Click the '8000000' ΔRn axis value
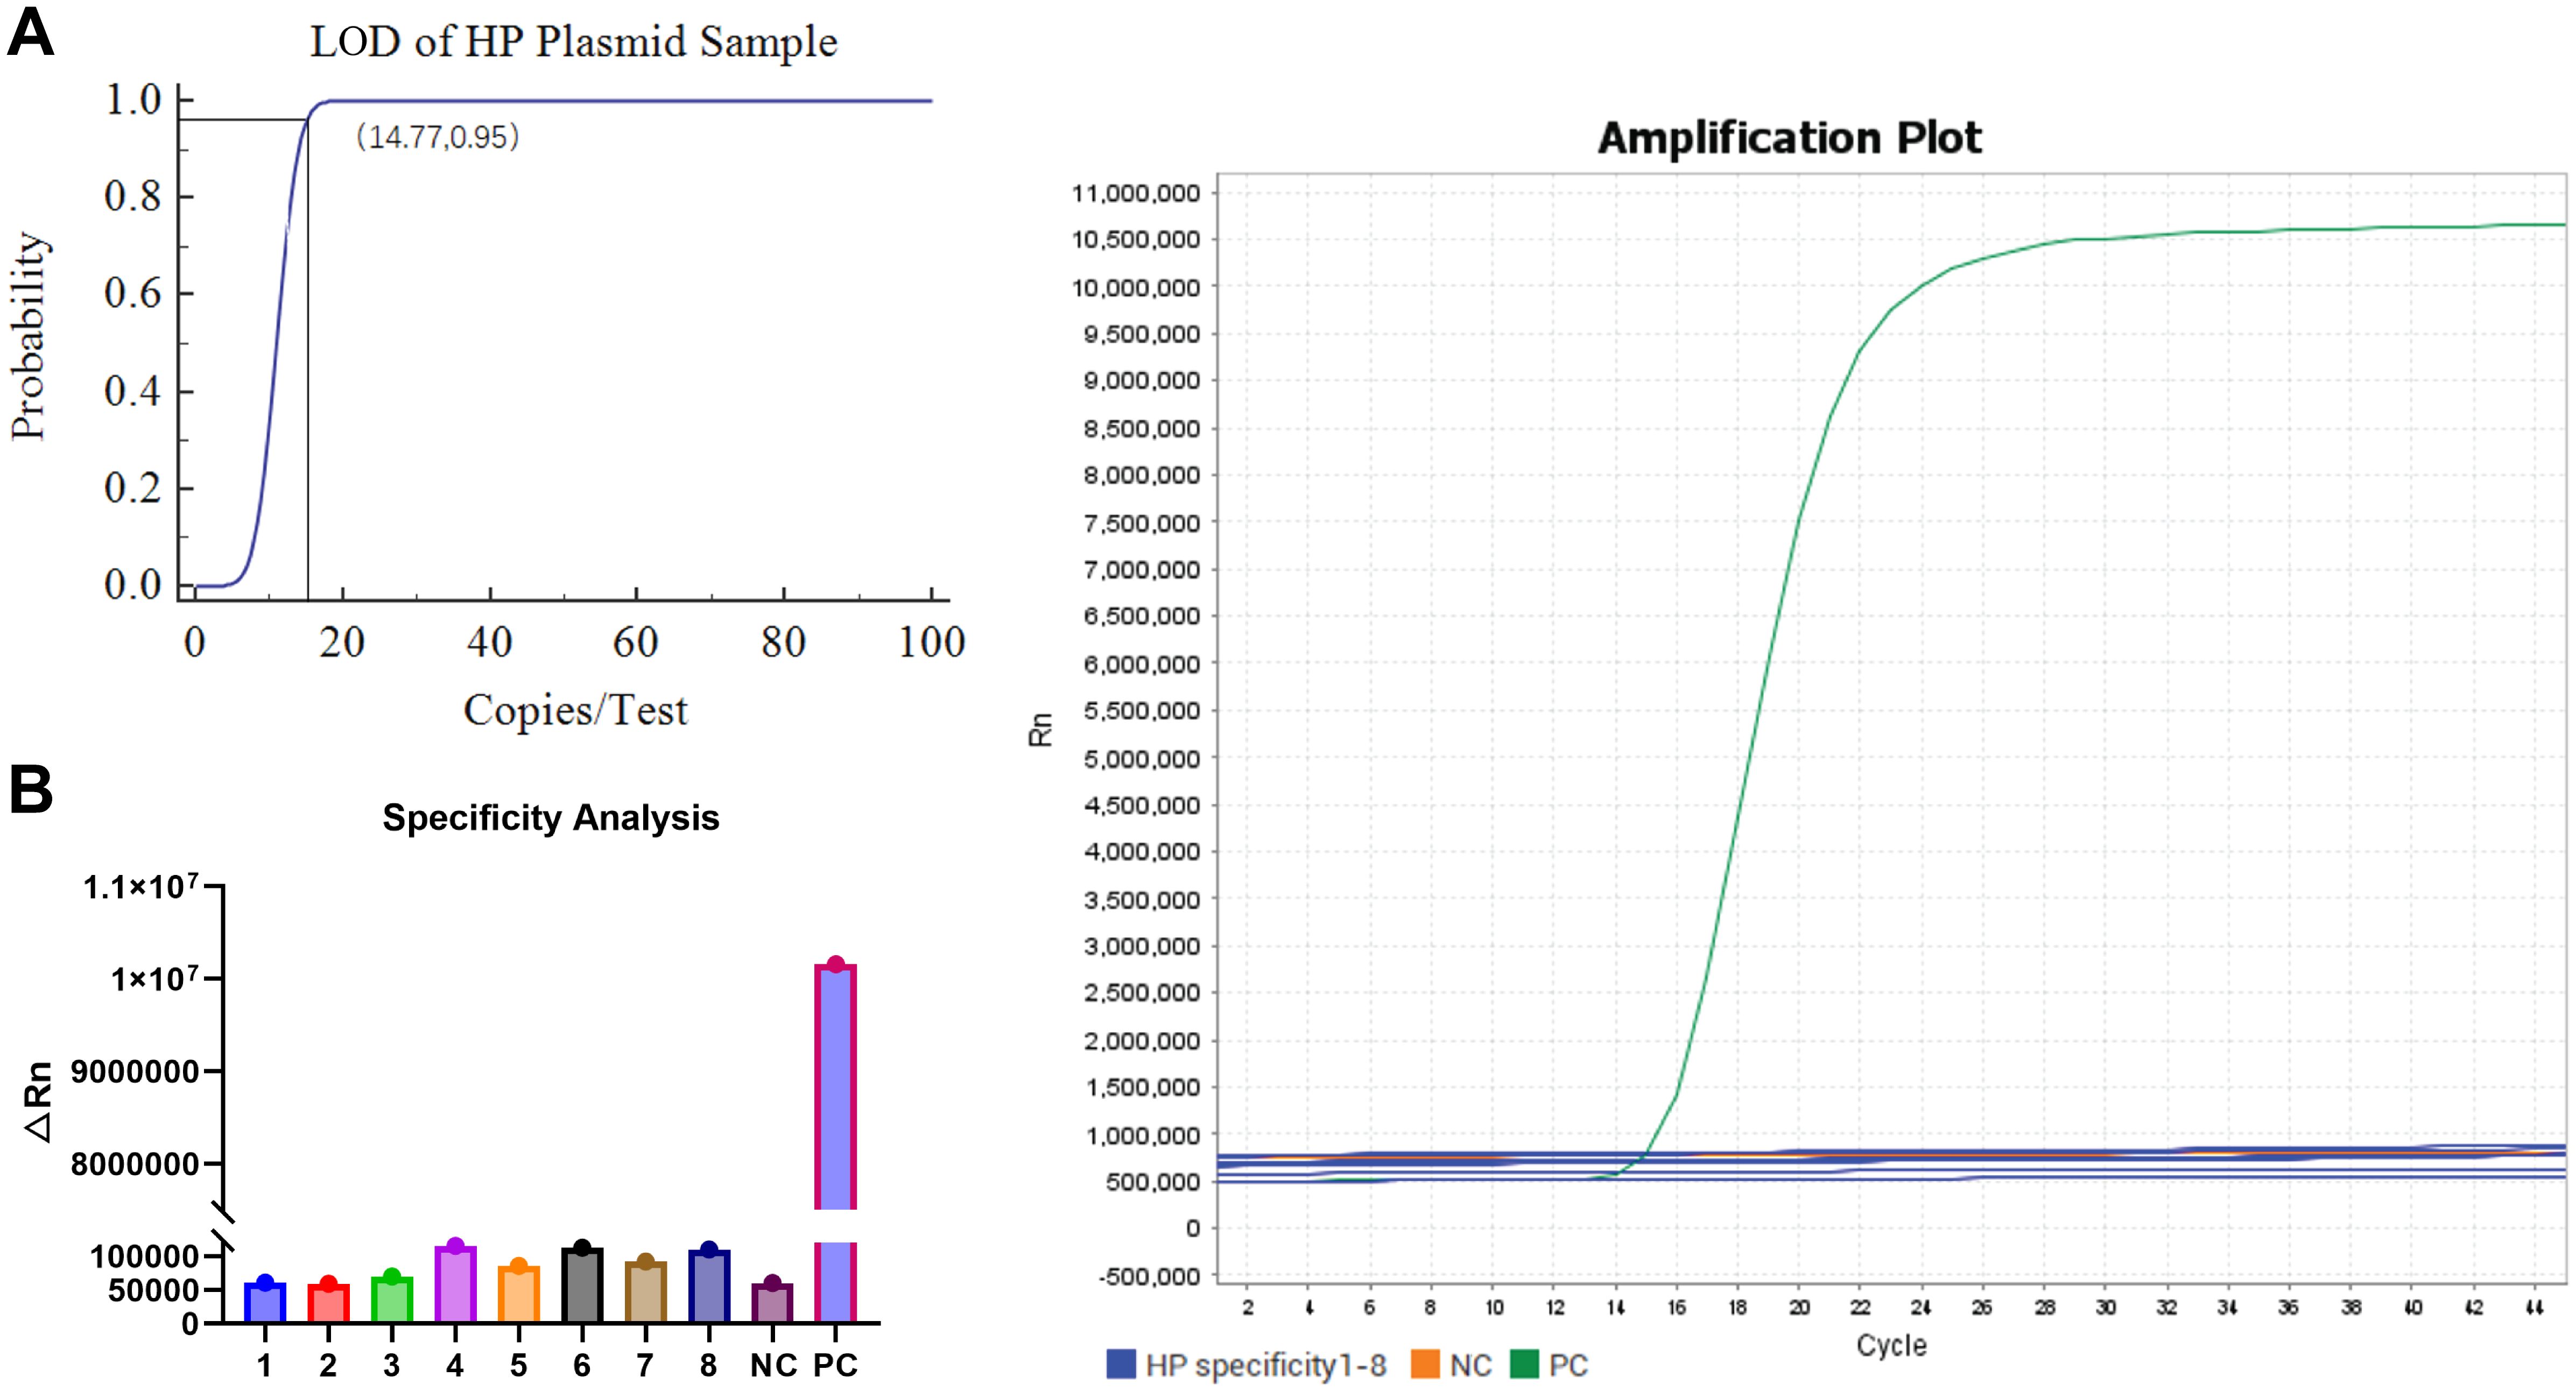This screenshot has height=1391, width=2576. point(135,1164)
